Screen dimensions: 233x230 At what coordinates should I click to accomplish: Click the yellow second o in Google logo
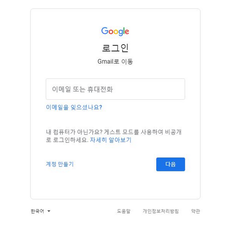coord(116,32)
